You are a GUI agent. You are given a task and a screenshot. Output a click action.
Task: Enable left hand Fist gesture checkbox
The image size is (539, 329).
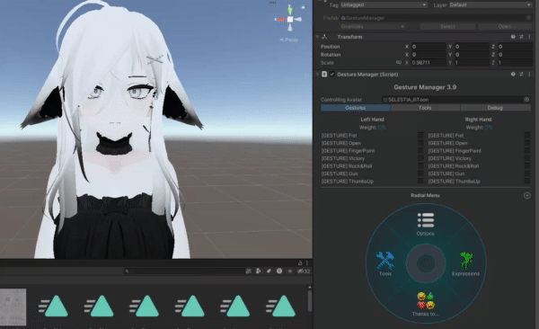[420, 135]
